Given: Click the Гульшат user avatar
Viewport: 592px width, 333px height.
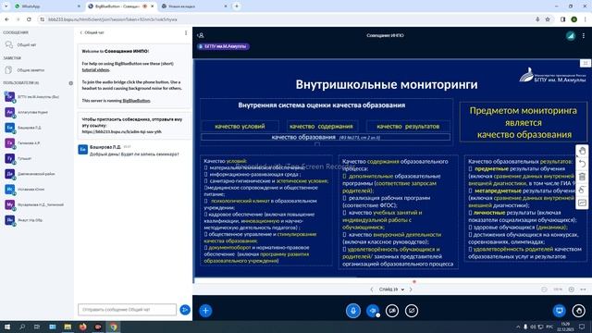Looking at the screenshot, I should point(9,158).
